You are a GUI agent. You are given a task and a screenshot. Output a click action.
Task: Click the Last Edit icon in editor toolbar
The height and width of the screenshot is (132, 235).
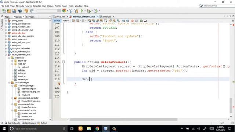(73, 21)
